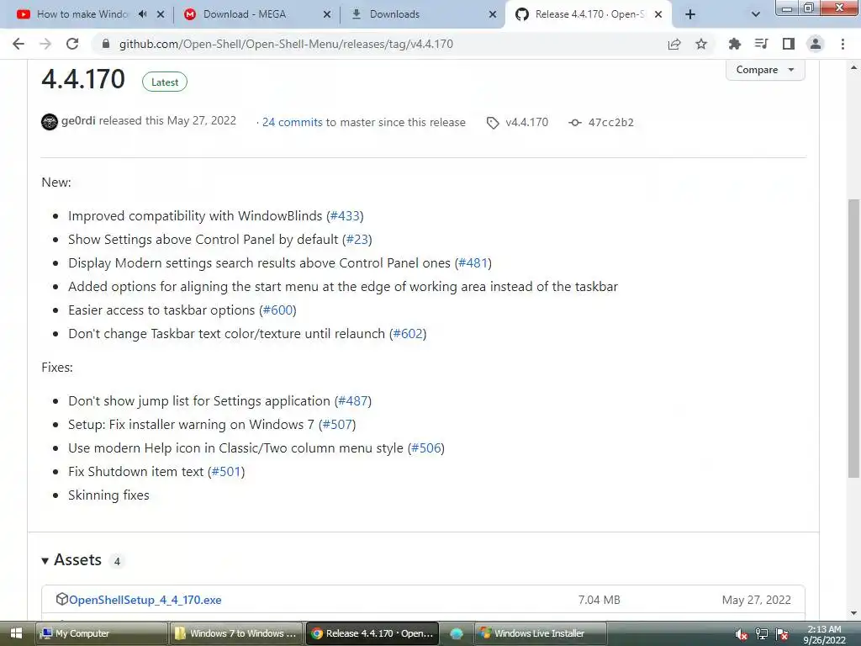Click scrollbar down arrow
Viewport: 861px width, 646px height.
click(x=853, y=613)
